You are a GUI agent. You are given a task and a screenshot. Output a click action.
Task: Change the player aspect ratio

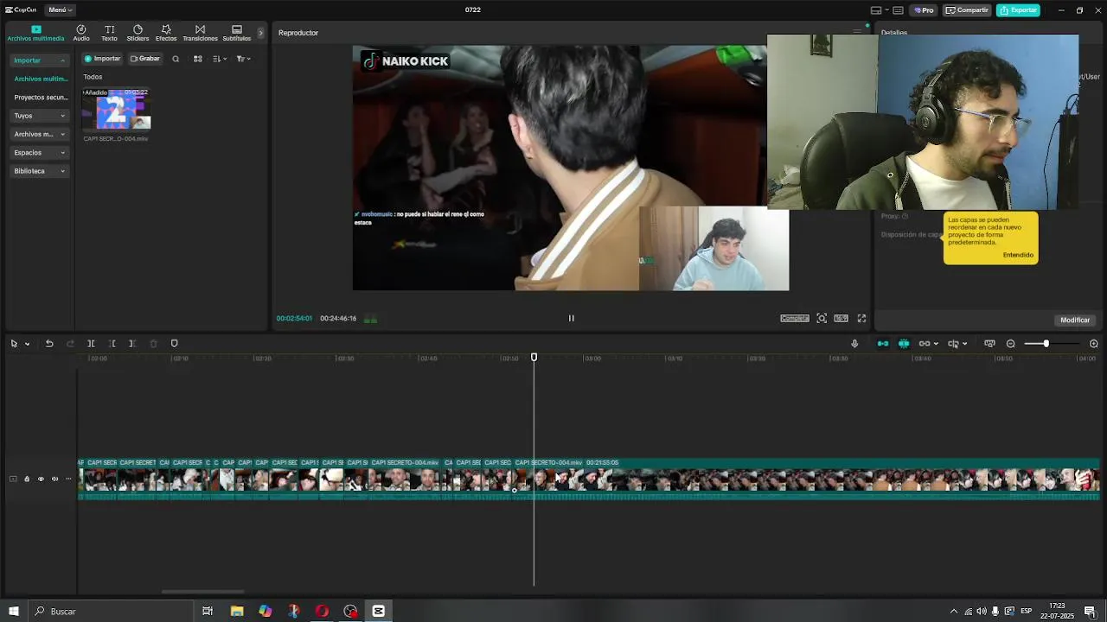tap(841, 318)
